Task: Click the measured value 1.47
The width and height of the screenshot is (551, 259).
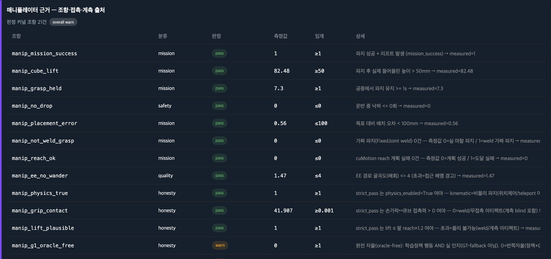Action: click(x=280, y=176)
